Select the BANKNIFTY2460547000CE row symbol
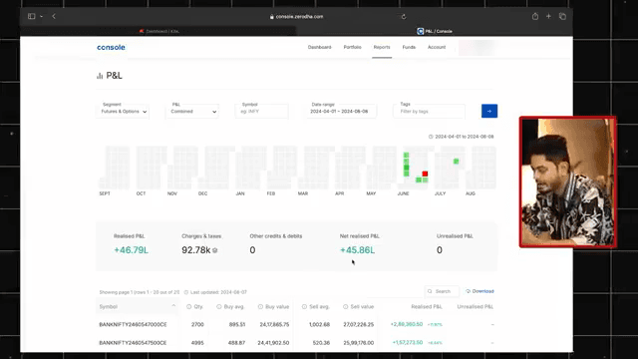Viewport: 638px width, 359px height. pos(133,324)
